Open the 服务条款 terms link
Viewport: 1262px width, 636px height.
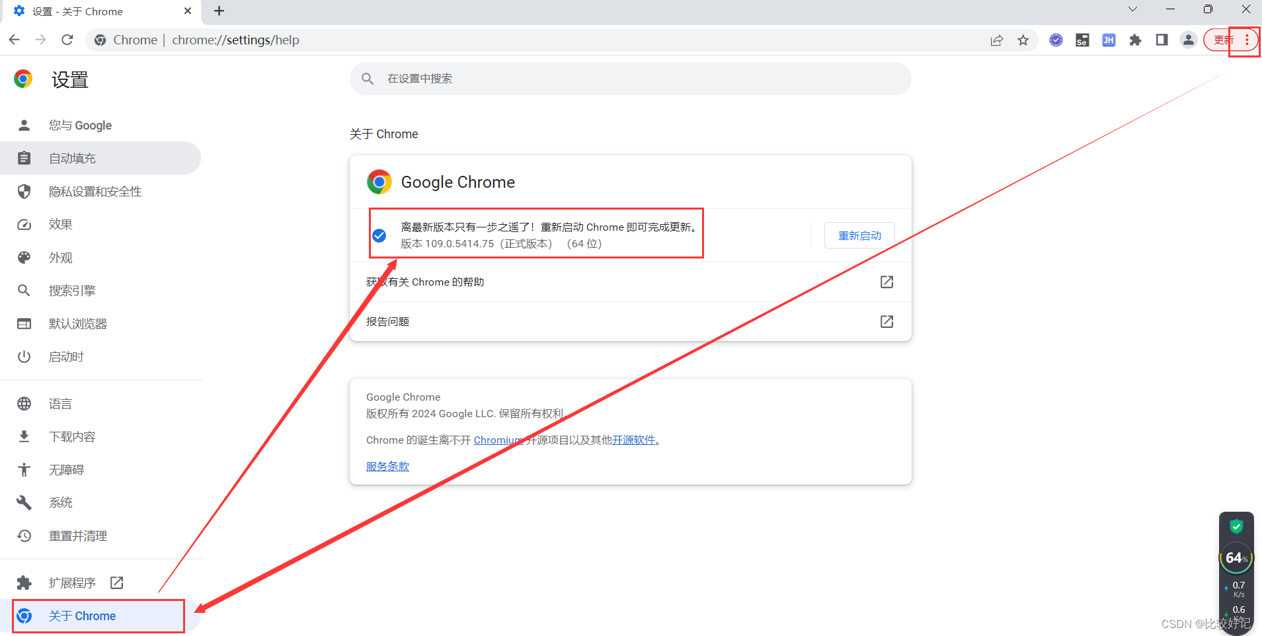coord(388,467)
